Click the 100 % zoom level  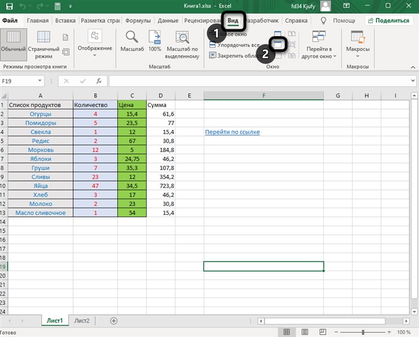click(x=403, y=332)
